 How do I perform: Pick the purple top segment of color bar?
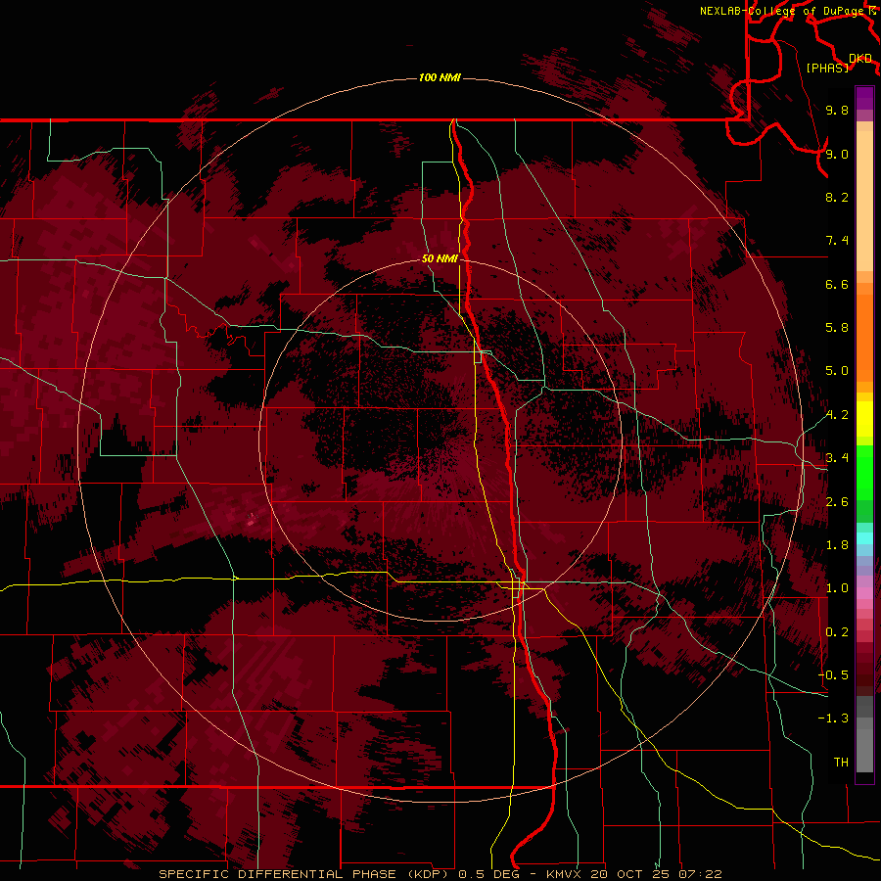pos(864,98)
